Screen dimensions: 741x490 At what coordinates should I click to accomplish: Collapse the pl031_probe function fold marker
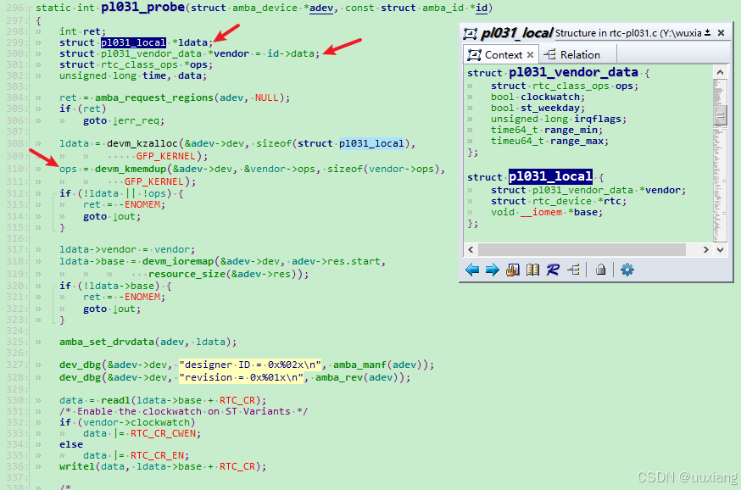(31, 8)
